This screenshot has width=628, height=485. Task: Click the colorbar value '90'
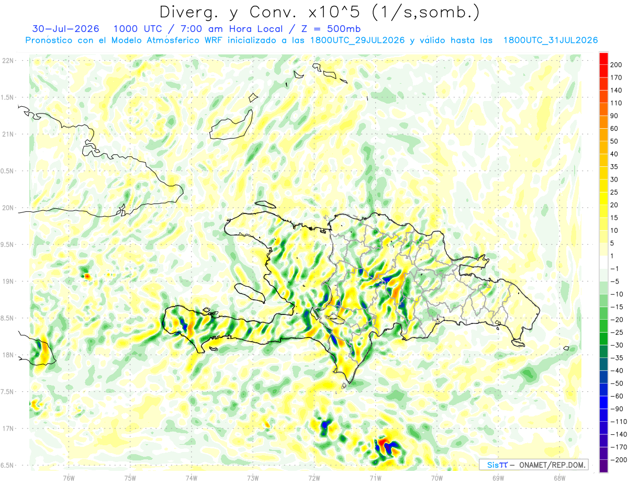click(x=614, y=116)
